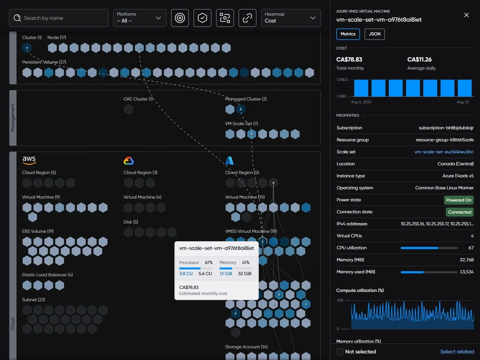
Task: Focus the Search by name field
Action: 59,18
